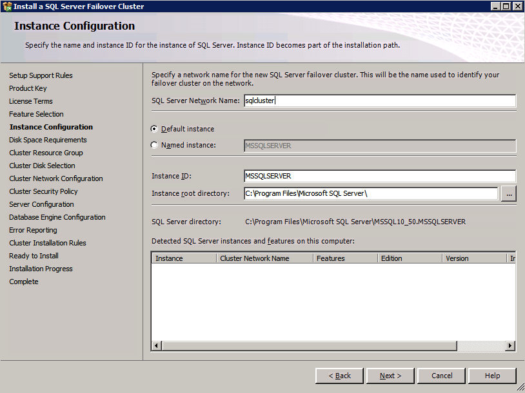
Task: Click the SQL Server setup title bar icon
Action: [7, 6]
